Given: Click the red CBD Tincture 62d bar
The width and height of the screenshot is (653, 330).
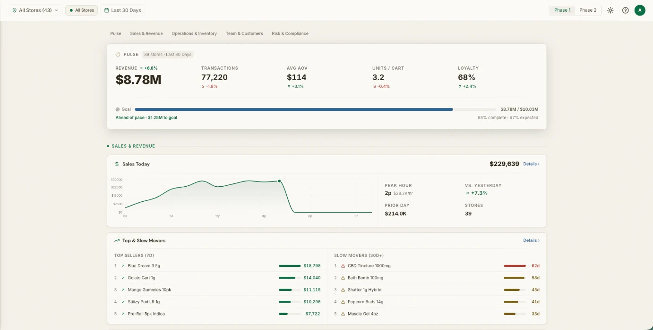Looking at the screenshot, I should tap(515, 266).
